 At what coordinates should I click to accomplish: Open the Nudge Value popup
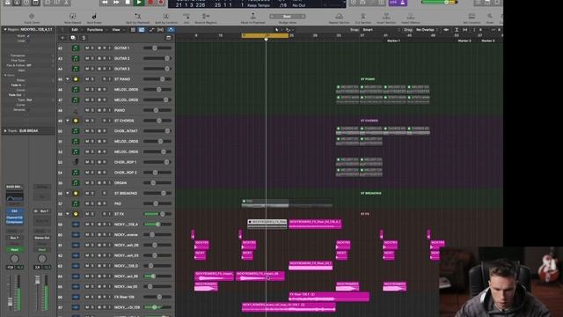click(x=287, y=16)
